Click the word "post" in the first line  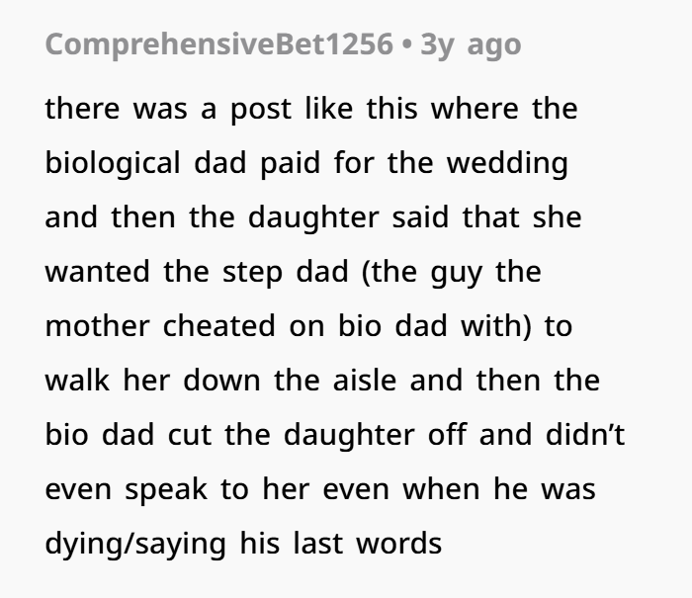261,108
